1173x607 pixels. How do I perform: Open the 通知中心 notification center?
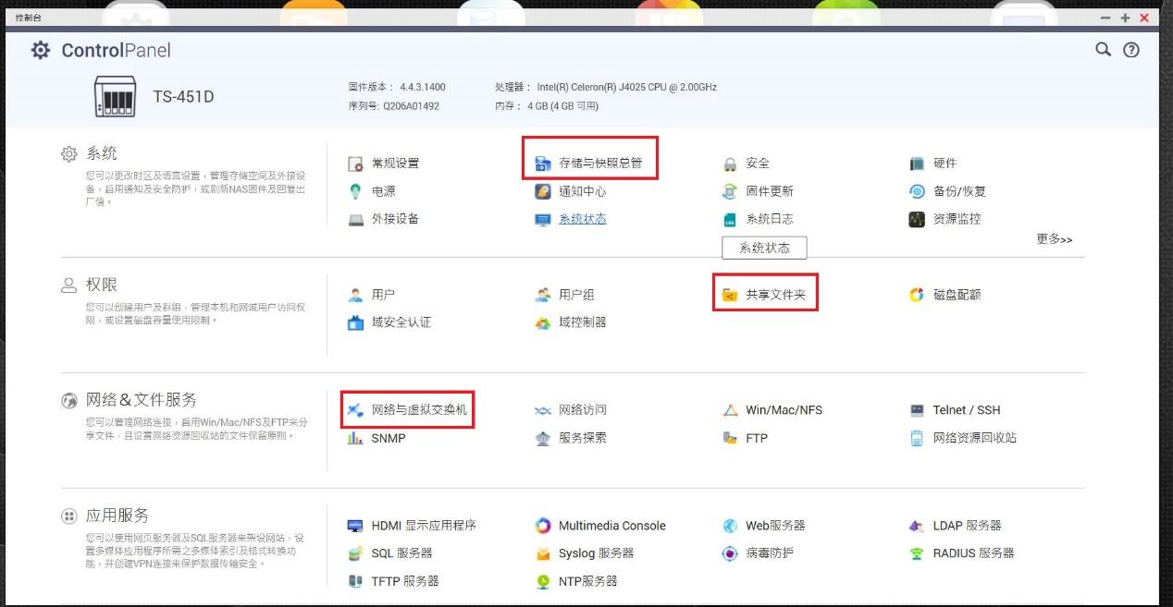582,191
